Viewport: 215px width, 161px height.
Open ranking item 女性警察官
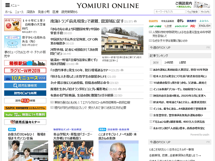(178, 115)
